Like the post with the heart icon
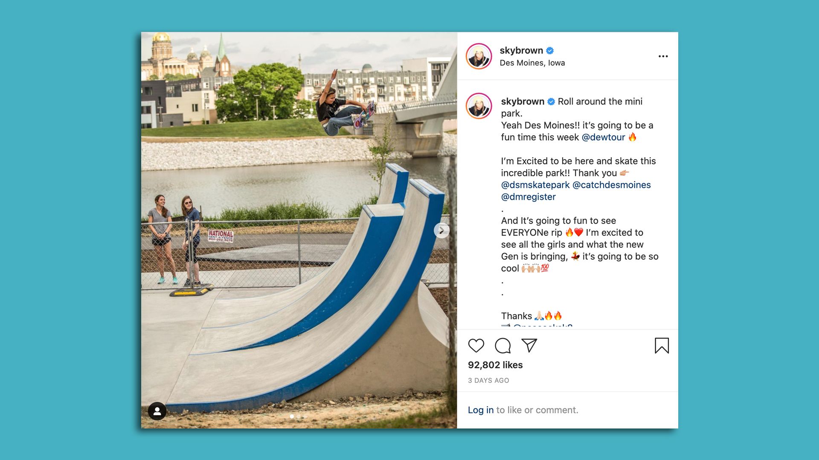The width and height of the screenshot is (819, 460). 476,345
